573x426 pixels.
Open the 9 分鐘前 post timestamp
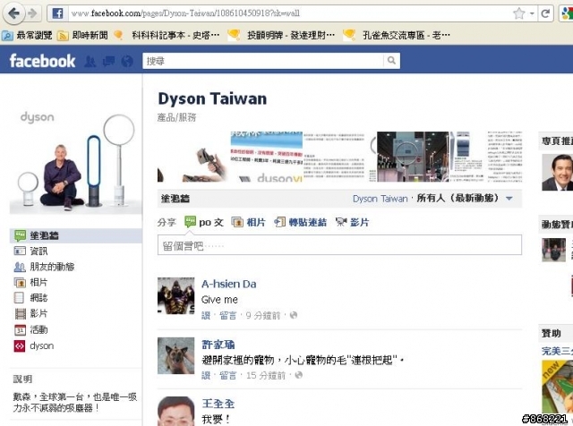(263, 315)
